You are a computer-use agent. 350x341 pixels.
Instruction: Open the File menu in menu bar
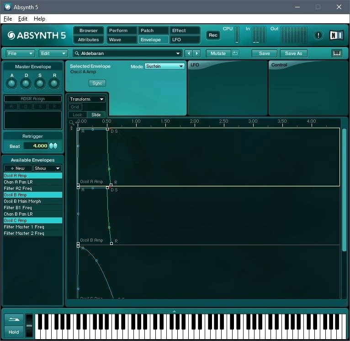click(8, 19)
